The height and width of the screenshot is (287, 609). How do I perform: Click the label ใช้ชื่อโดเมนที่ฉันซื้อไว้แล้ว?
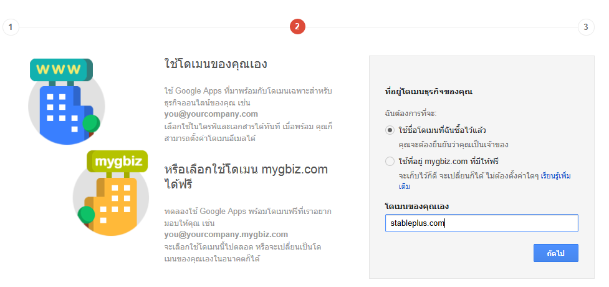[x=443, y=130]
